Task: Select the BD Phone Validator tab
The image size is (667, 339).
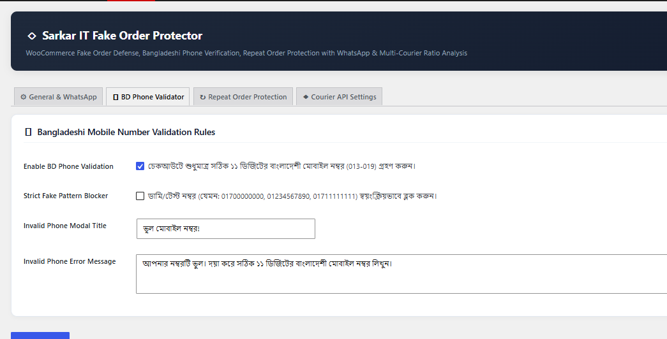Action: (148, 97)
